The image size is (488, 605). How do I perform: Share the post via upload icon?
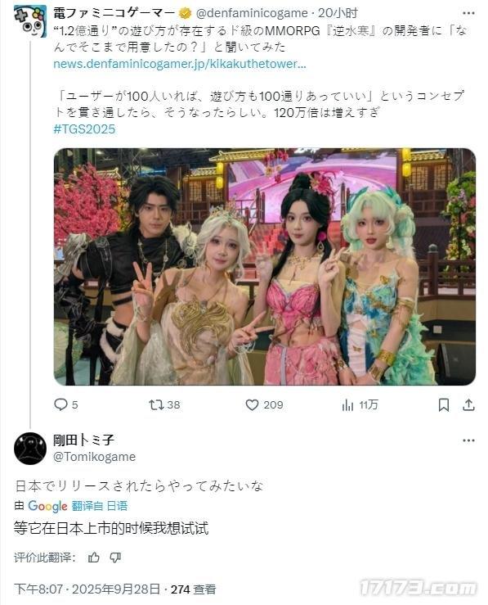(468, 404)
